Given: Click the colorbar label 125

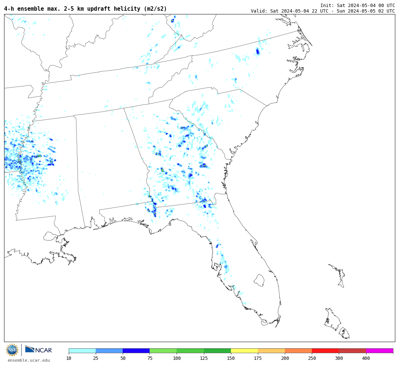Looking at the screenshot, I should [x=204, y=358].
